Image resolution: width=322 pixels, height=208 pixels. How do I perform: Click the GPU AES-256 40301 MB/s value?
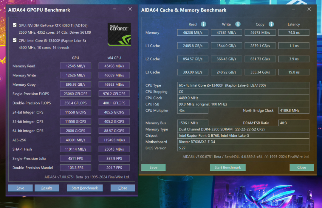click(75, 140)
